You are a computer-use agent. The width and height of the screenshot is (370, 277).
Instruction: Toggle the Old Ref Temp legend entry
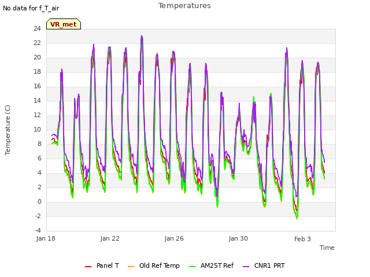tap(153, 265)
